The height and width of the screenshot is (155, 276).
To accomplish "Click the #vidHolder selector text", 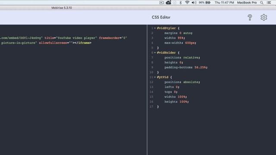I will pyautogui.click(x=166, y=53).
